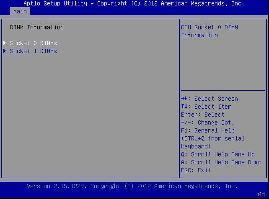Expand arrow beside Socket 1 DIMMs
Screen dimensions: 269x199
click(x=5, y=51)
